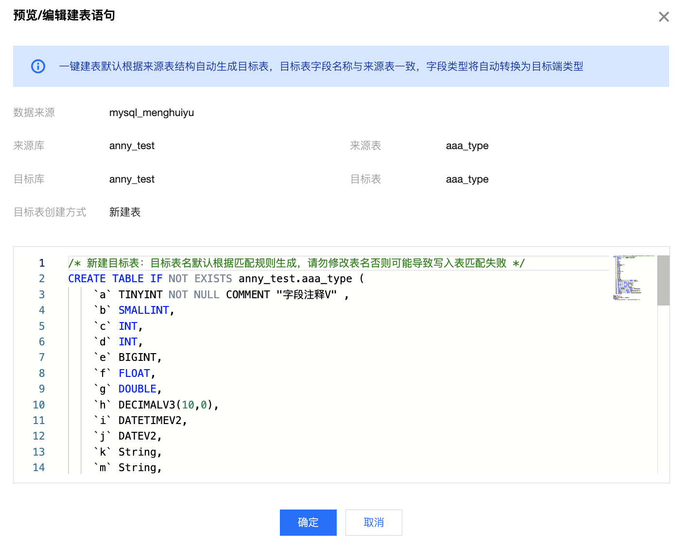Click target table value aaa_type
Image resolution: width=689 pixels, height=544 pixels.
point(467,179)
